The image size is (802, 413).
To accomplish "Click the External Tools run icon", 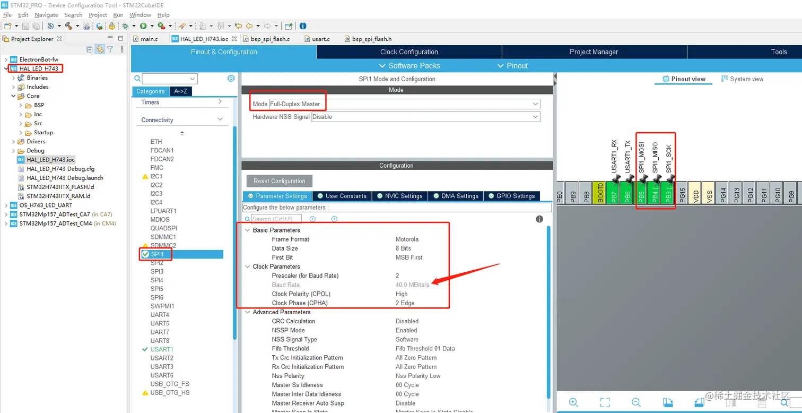I will 161,25.
